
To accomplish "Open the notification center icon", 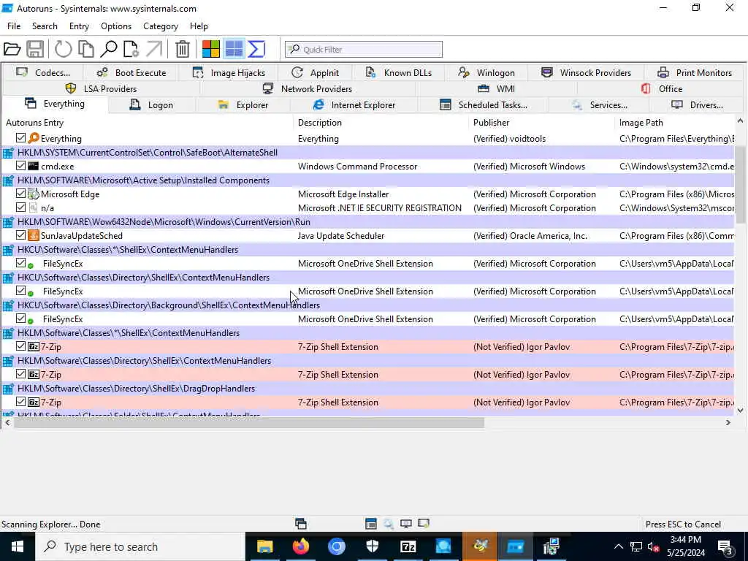I will (x=725, y=546).
